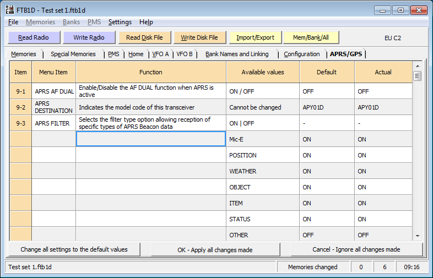Click the scrollbar up arrow
This screenshot has height=278, width=433.
click(x=418, y=66)
